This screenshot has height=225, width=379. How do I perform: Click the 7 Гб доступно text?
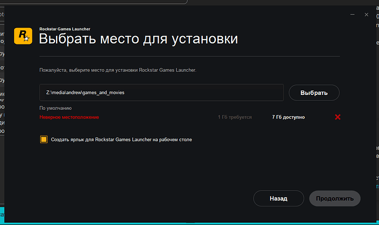288,117
